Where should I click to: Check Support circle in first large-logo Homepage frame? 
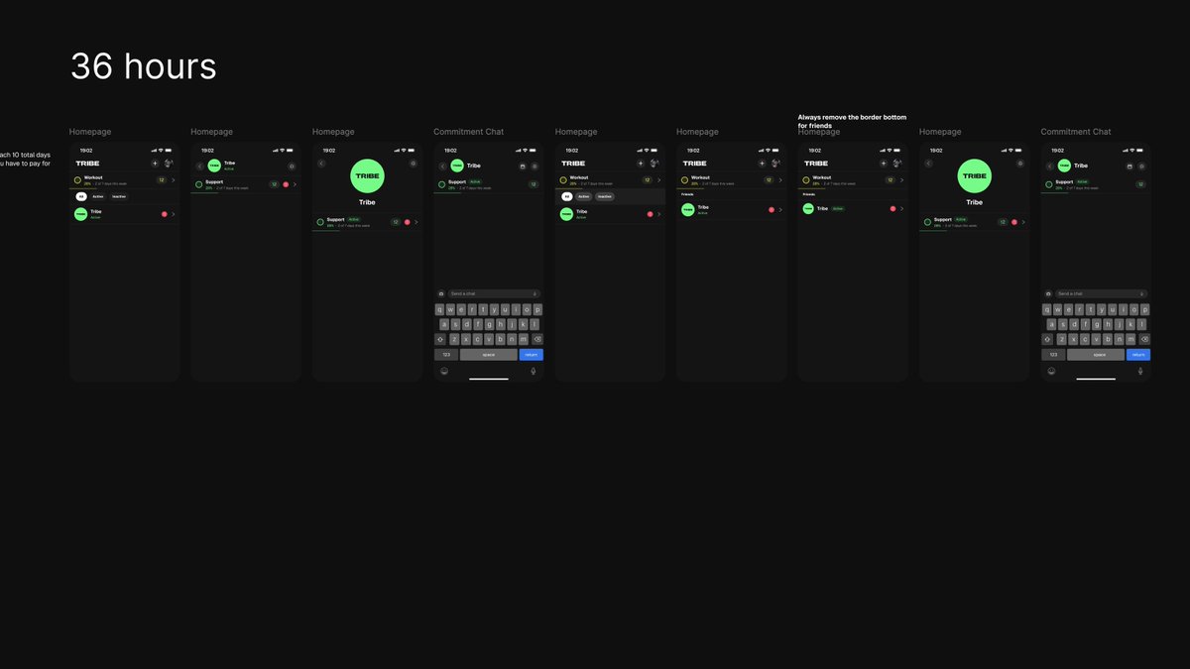pos(320,222)
